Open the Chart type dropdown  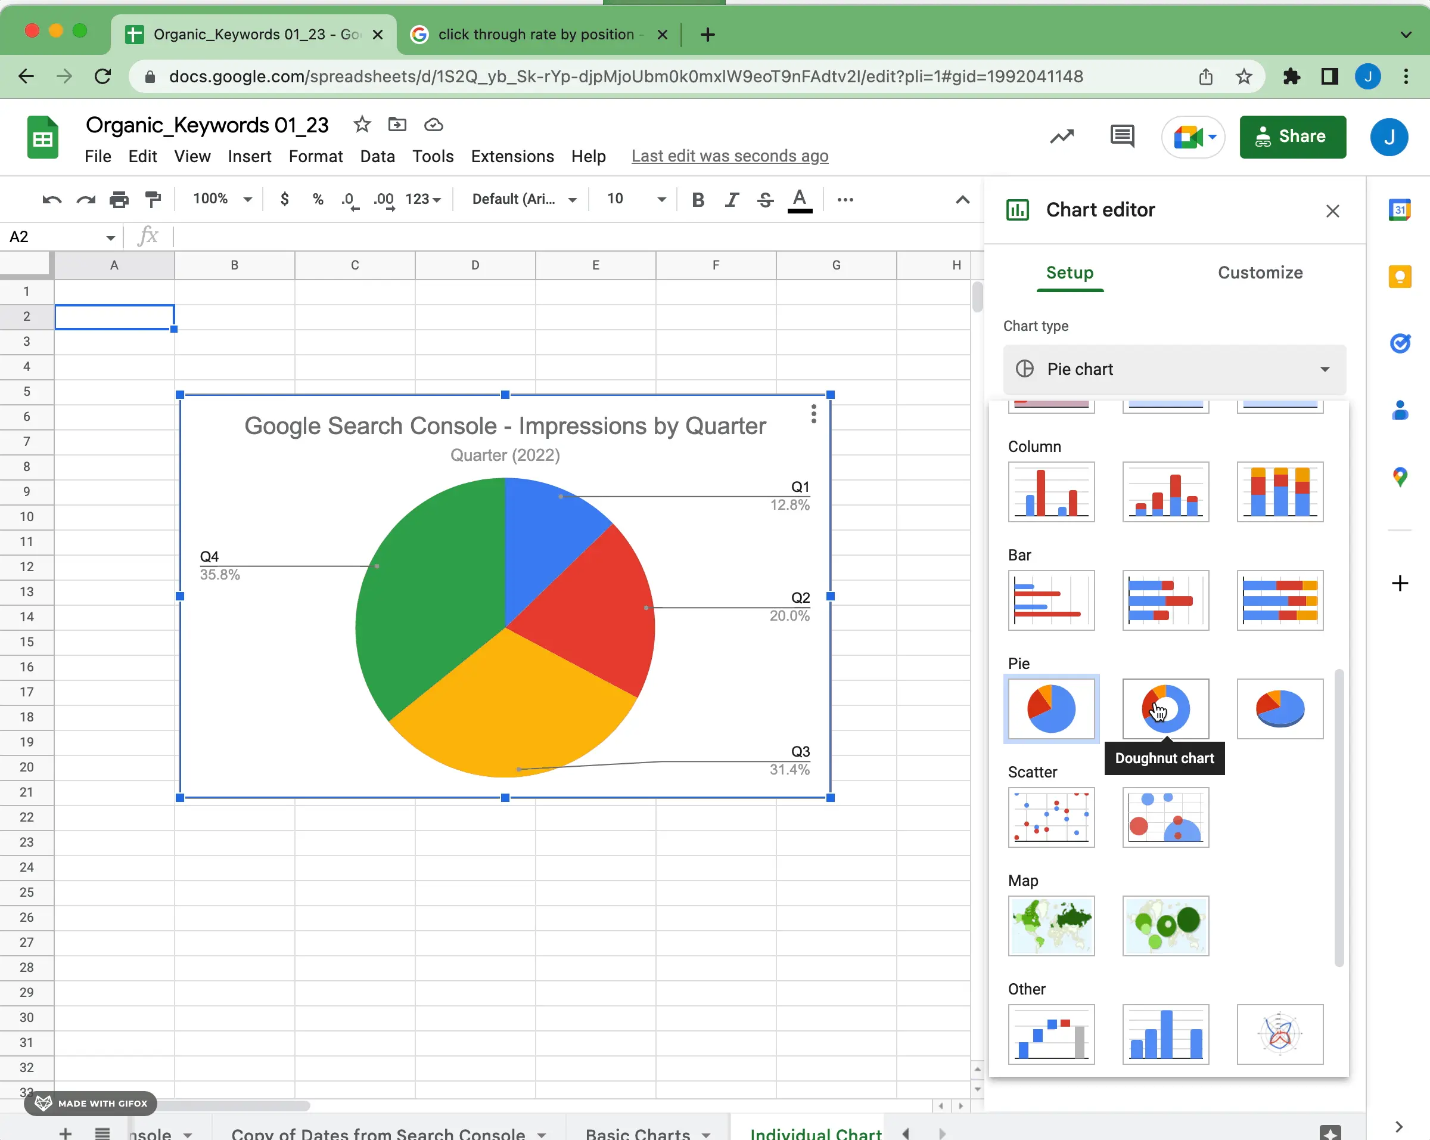1172,368
